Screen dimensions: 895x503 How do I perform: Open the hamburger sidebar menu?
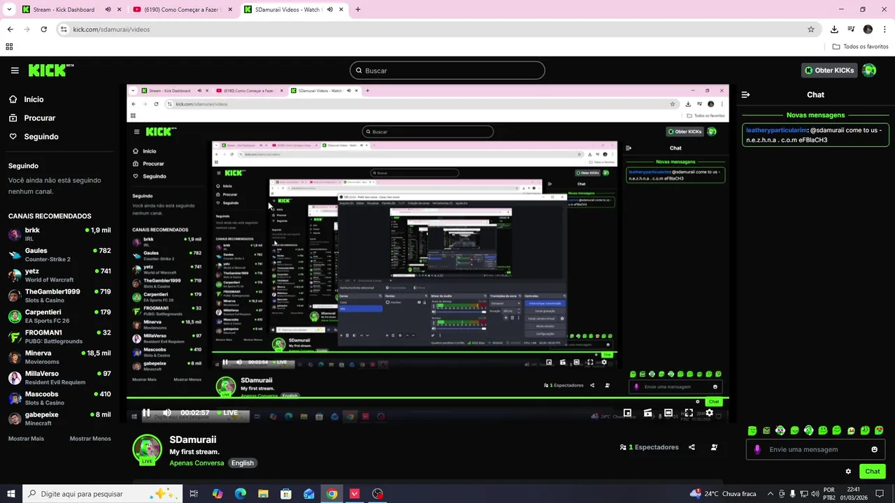click(15, 71)
